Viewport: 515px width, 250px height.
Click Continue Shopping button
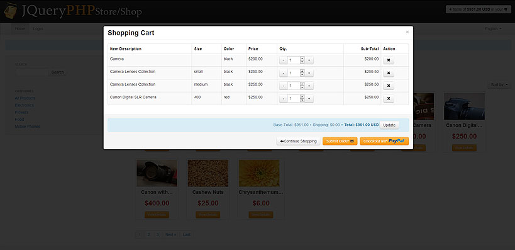coord(298,141)
